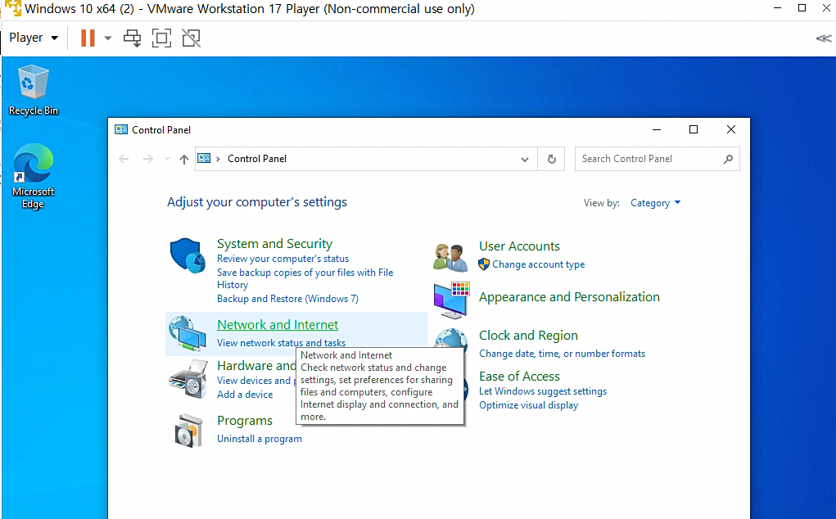This screenshot has width=836, height=519.
Task: Open View network status and tasks
Action: tap(281, 343)
